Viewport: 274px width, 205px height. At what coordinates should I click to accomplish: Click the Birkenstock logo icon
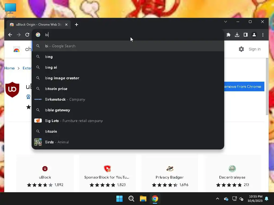point(38,99)
